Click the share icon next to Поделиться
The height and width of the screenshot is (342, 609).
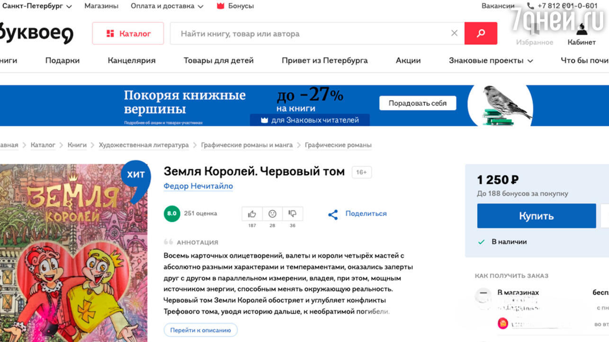click(333, 215)
